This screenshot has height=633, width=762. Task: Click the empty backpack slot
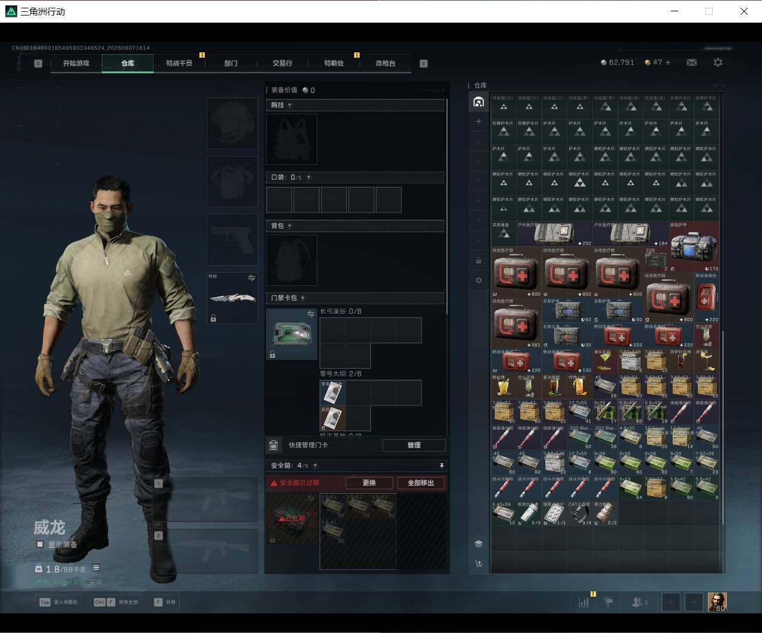(x=292, y=260)
